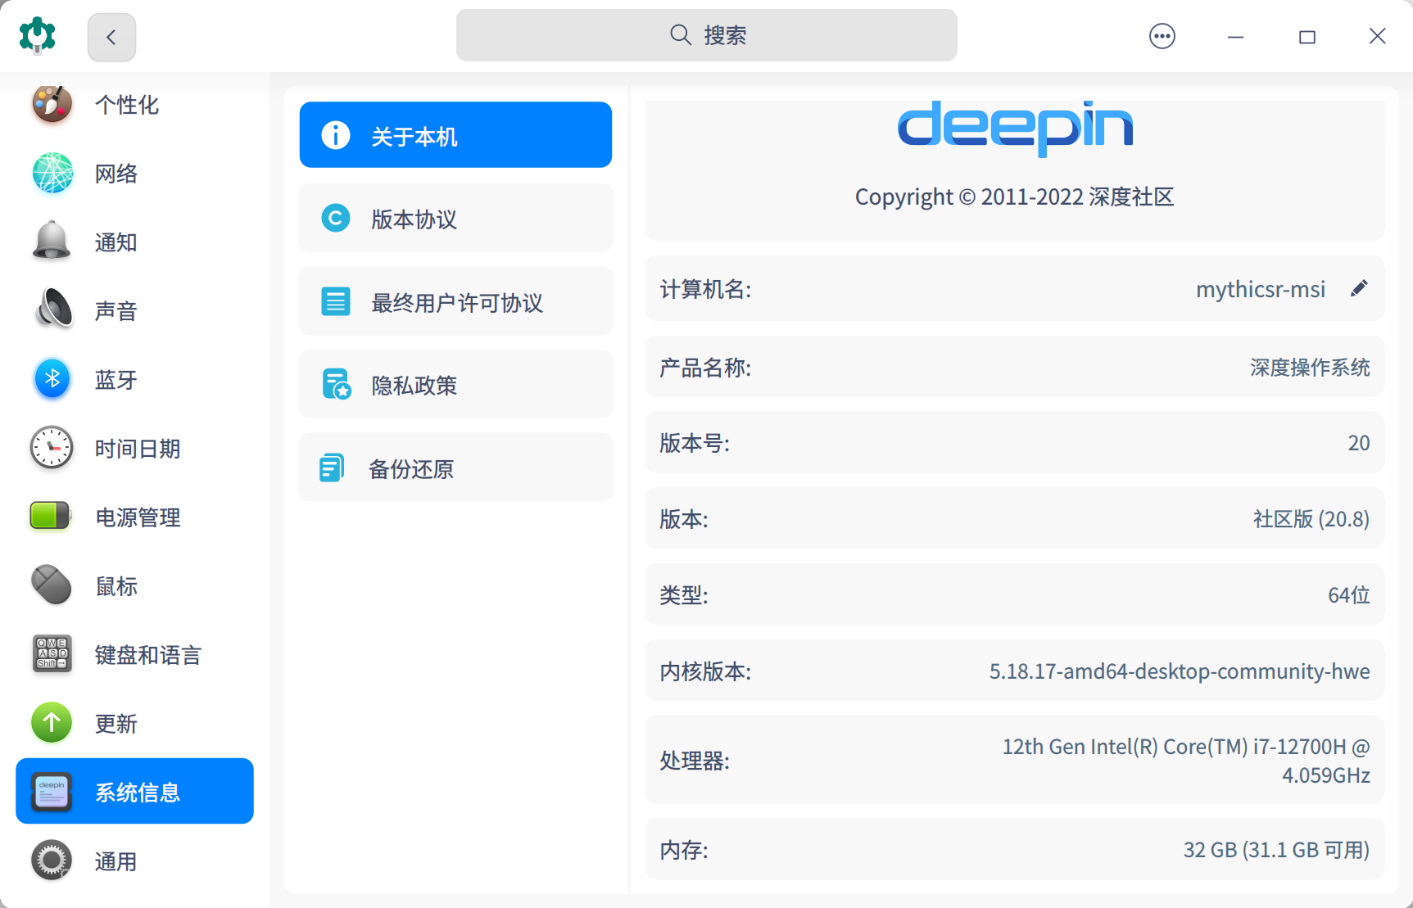
Task: Select the 系统信息 deepin monitor icon
Action: (52, 792)
